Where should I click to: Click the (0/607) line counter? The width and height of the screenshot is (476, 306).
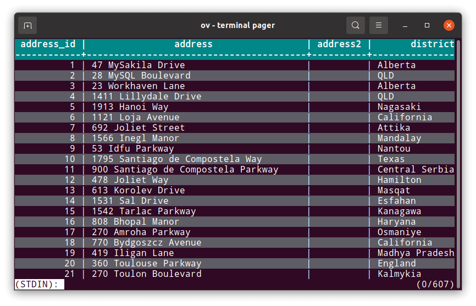pyautogui.click(x=435, y=285)
